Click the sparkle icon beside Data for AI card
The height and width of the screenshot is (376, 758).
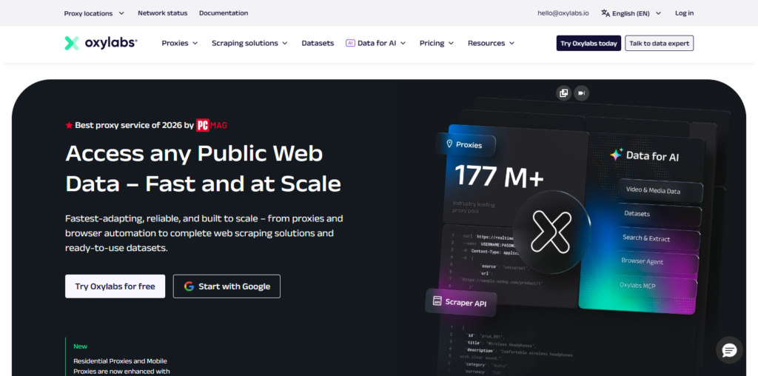(616, 155)
